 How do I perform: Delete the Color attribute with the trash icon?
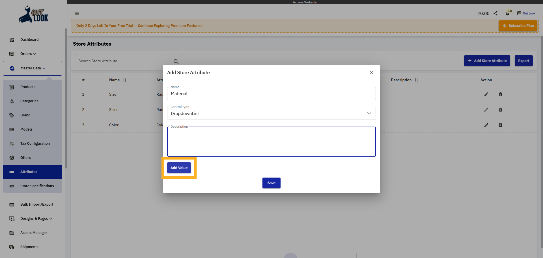pyautogui.click(x=500, y=125)
